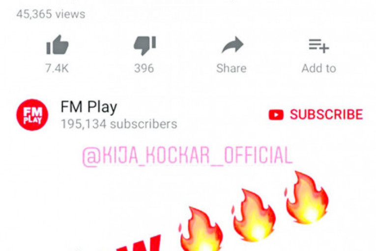The width and height of the screenshot is (376, 251).
Task: Select the Share label text
Action: [x=231, y=68]
